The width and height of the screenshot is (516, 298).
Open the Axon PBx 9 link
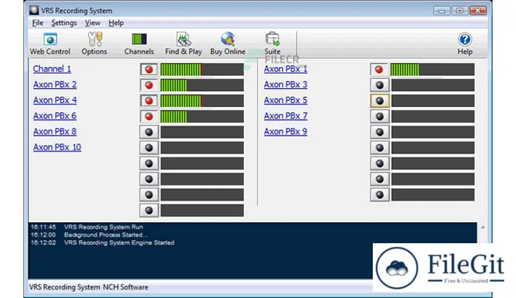[x=285, y=132]
